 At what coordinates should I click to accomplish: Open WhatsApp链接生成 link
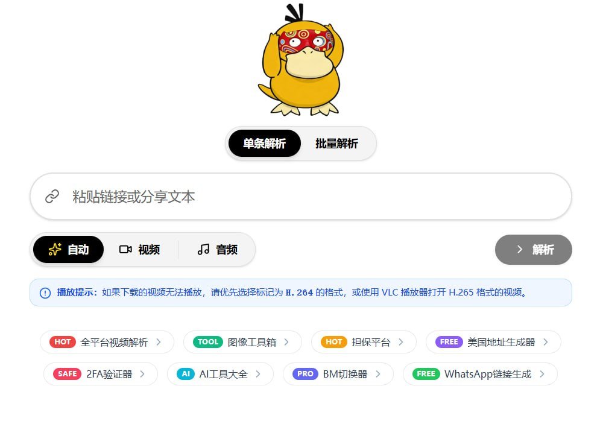pyautogui.click(x=480, y=374)
